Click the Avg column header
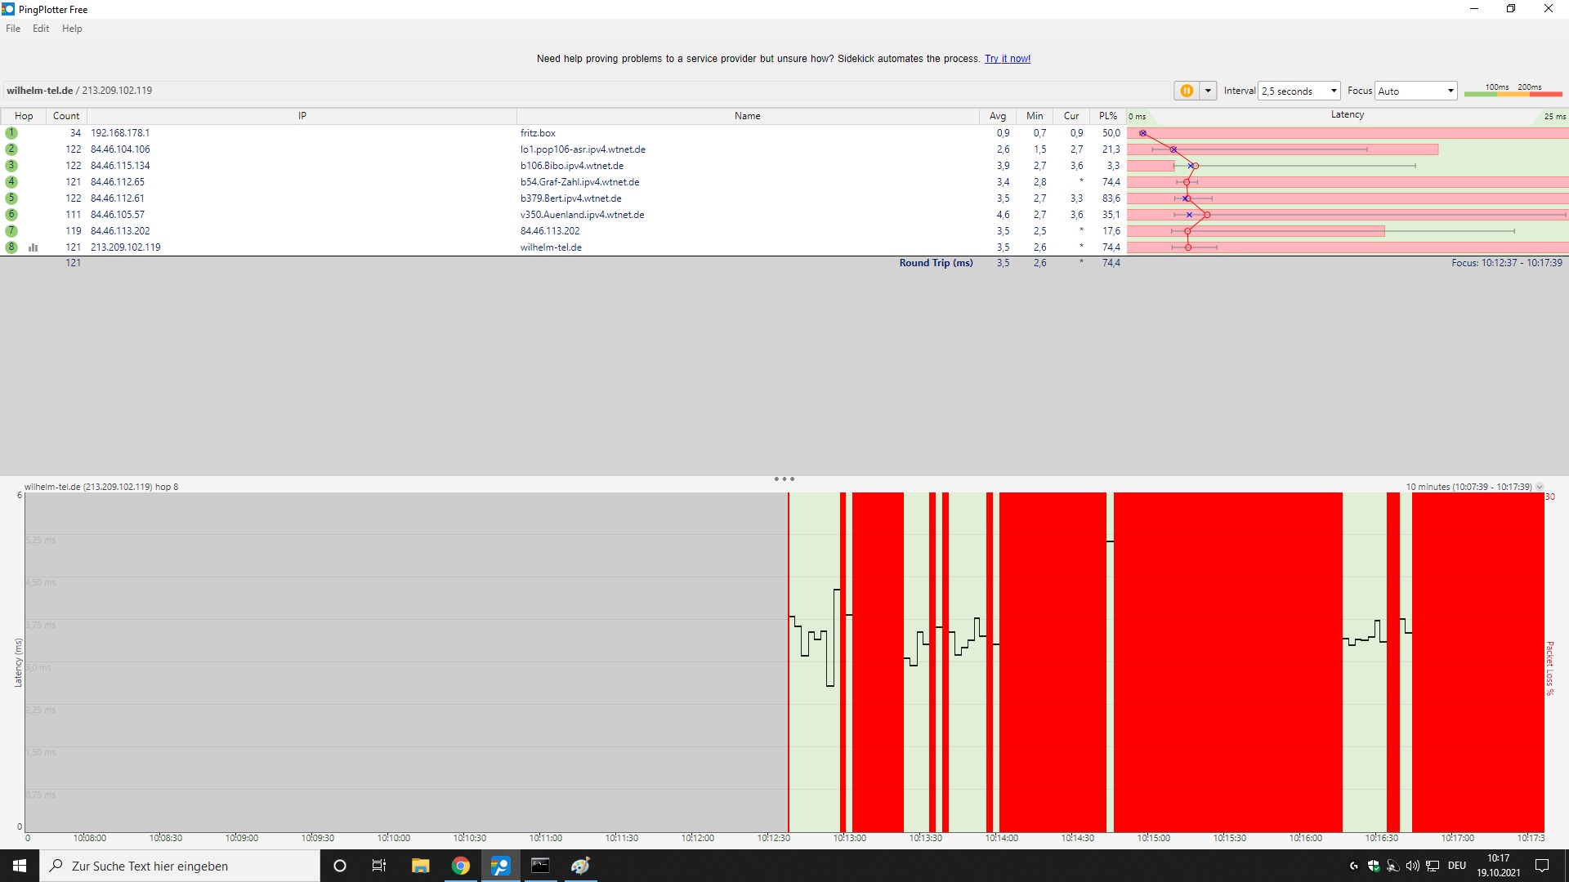This screenshot has width=1569, height=882. pyautogui.click(x=997, y=116)
